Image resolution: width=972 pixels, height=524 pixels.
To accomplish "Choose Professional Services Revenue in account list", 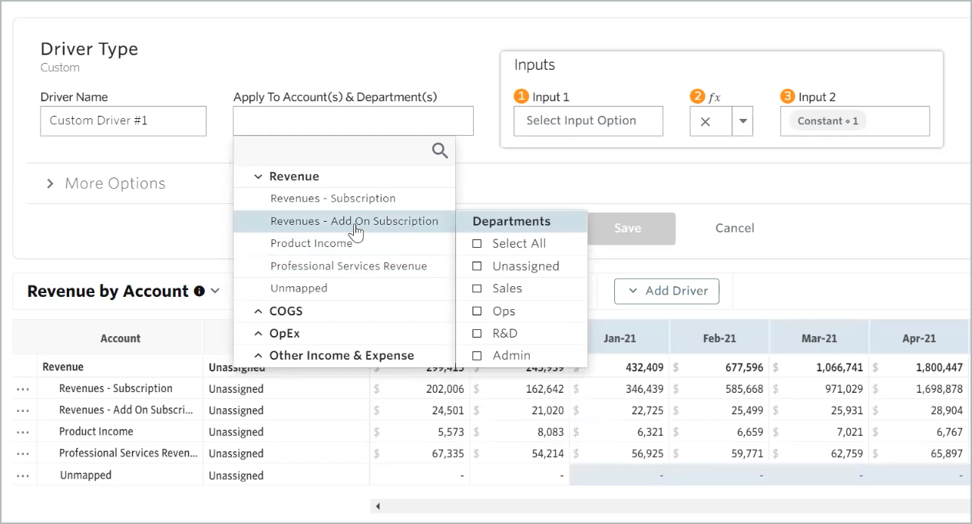I will tap(348, 266).
